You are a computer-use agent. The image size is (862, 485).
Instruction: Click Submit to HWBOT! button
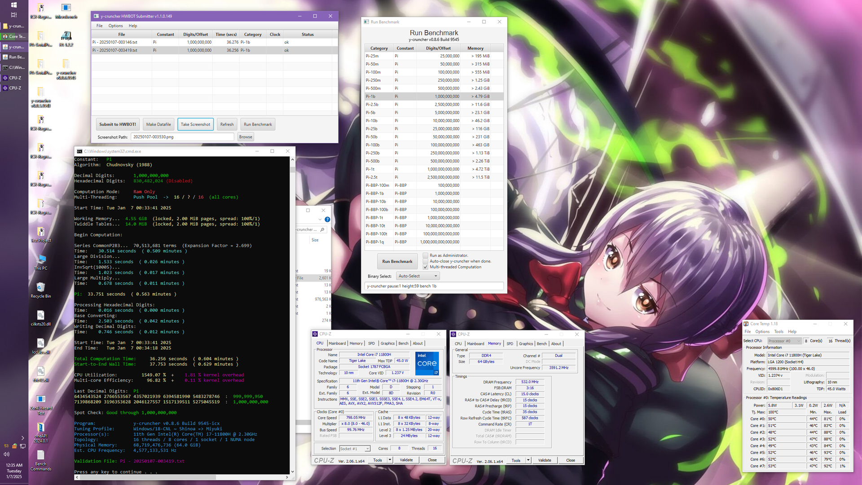[118, 124]
